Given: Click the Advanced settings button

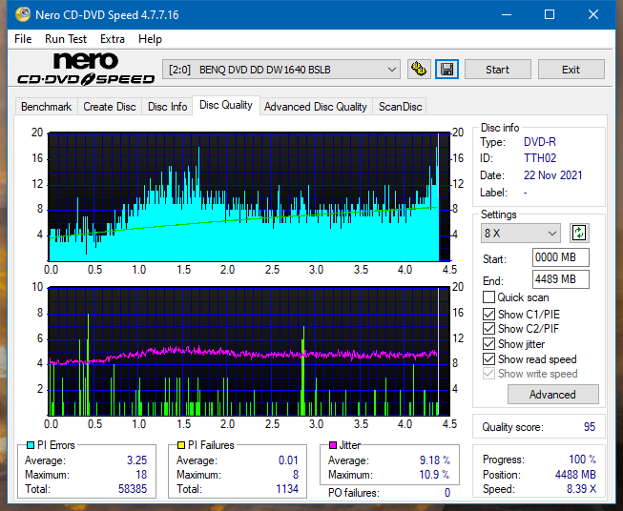Looking at the screenshot, I should coord(552,395).
